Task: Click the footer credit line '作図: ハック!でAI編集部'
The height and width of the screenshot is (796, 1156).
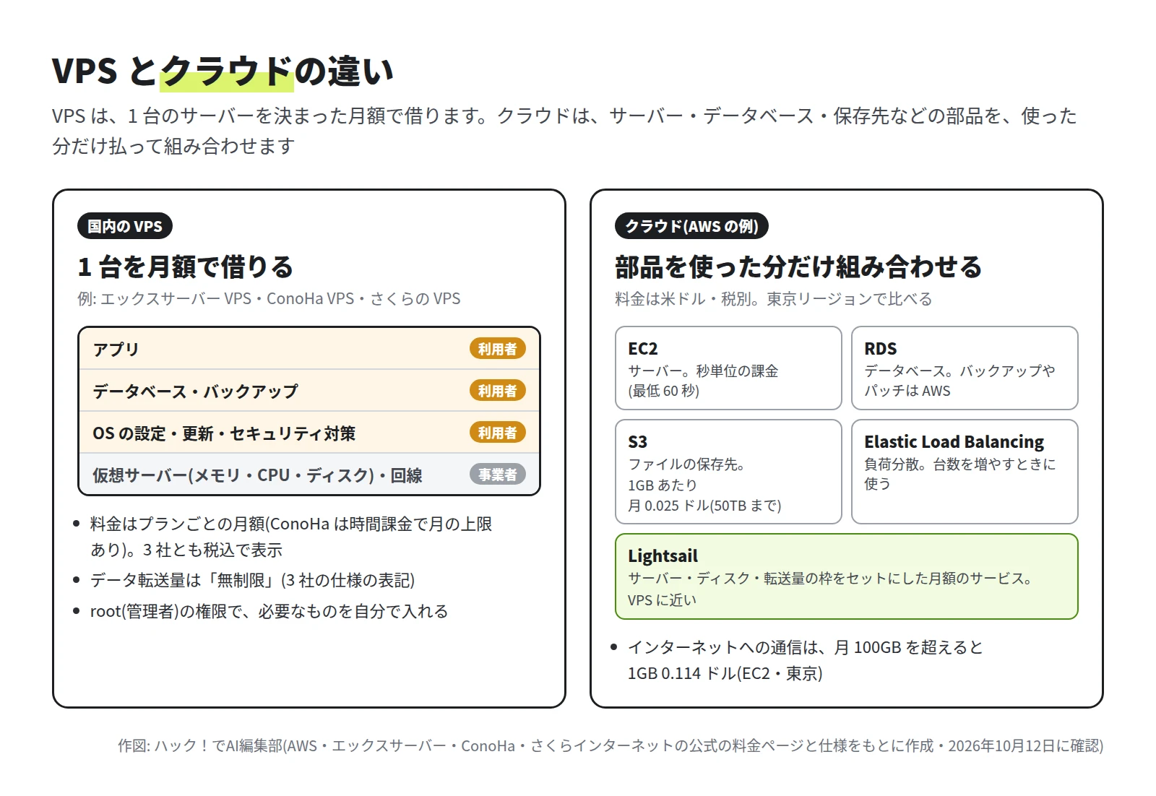Action: [611, 745]
